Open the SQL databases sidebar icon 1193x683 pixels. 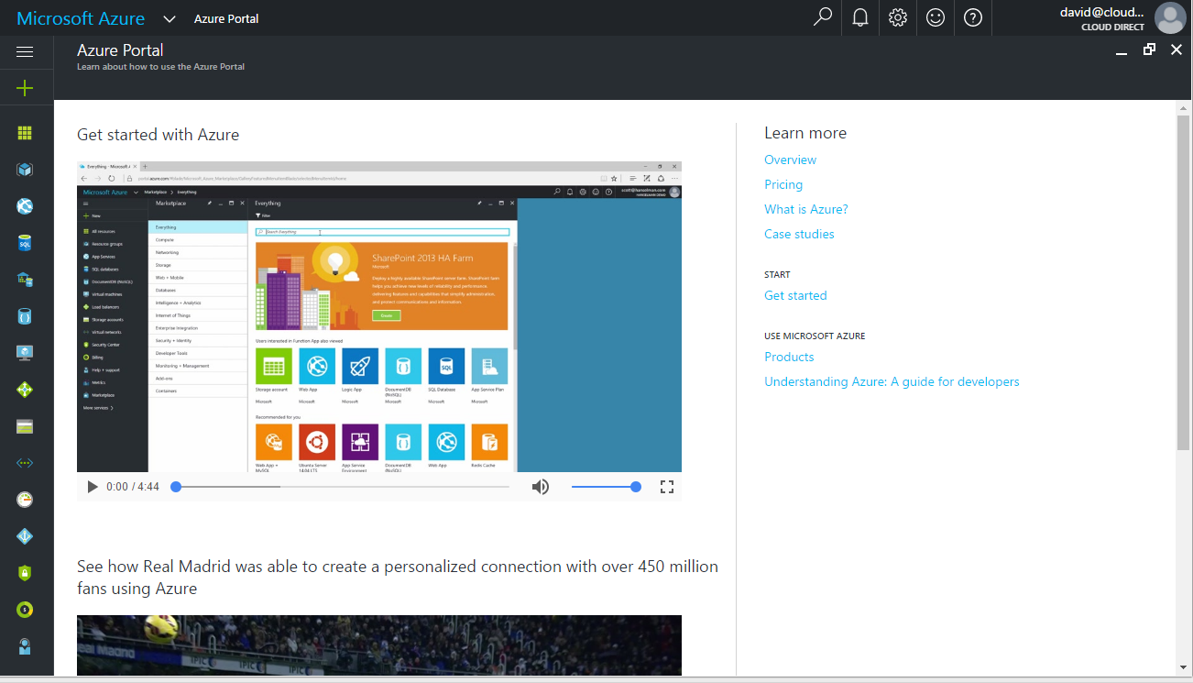coord(25,242)
